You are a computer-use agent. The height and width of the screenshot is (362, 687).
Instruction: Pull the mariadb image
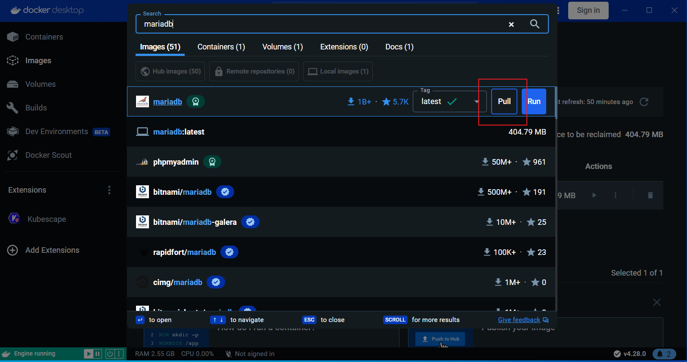tap(504, 101)
